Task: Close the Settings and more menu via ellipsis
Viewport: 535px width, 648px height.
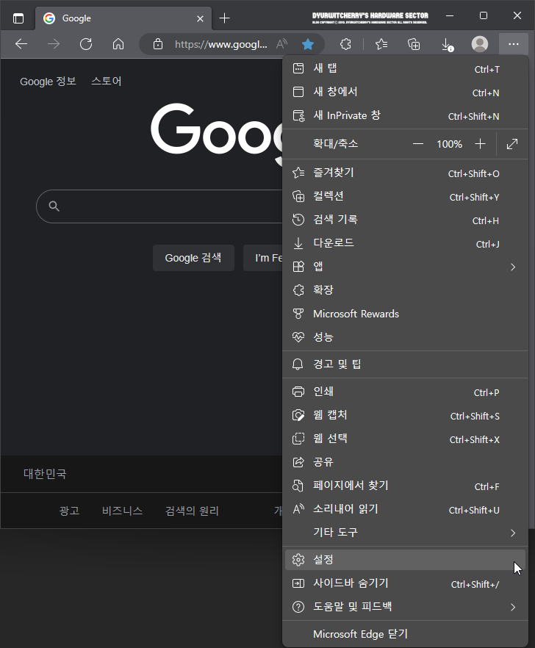Action: [x=514, y=44]
